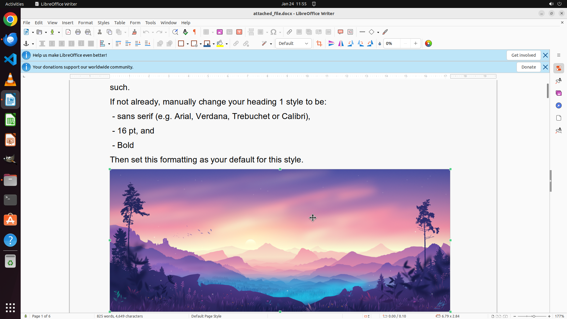Open the Color toolbar icon
This screenshot has height=319, width=567.
pyautogui.click(x=428, y=44)
